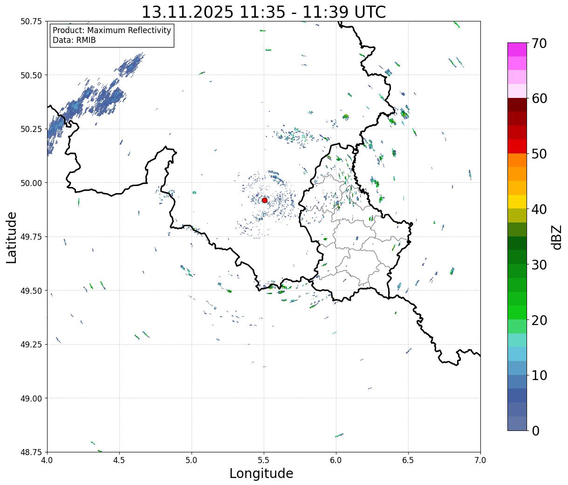Screen dimensions: 568x485
Task: Click the Longitude axis label
Action: point(261,473)
